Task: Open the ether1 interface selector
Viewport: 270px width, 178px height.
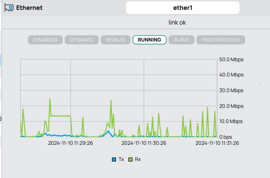Action: point(183,8)
